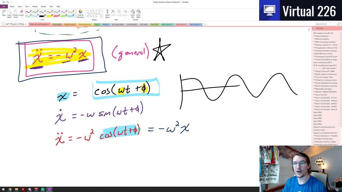Open File Explorer from the taskbar
Image resolution: width=342 pixels, height=192 pixels.
coord(16,189)
